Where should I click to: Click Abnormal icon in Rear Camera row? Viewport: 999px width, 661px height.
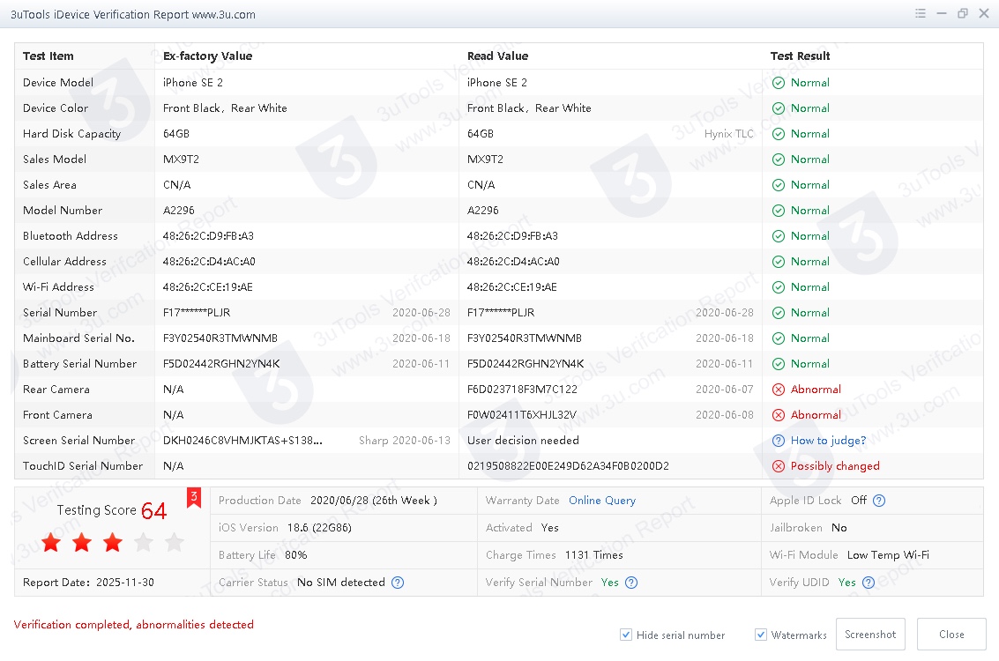coord(779,390)
